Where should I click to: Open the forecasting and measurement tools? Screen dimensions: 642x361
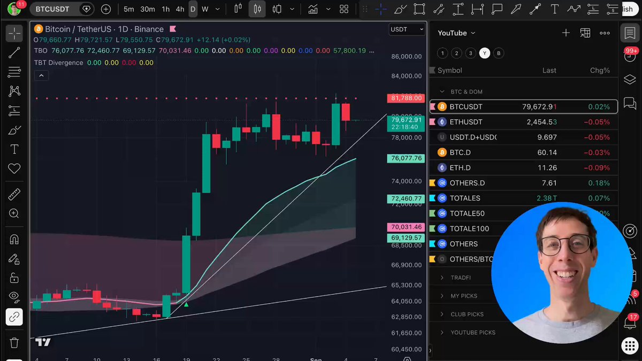click(x=14, y=111)
